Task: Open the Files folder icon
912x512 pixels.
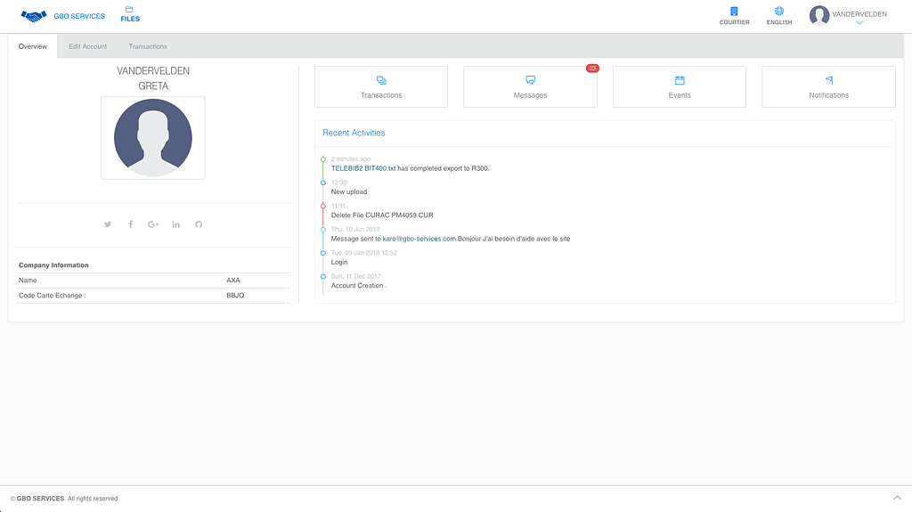Action: [x=130, y=10]
